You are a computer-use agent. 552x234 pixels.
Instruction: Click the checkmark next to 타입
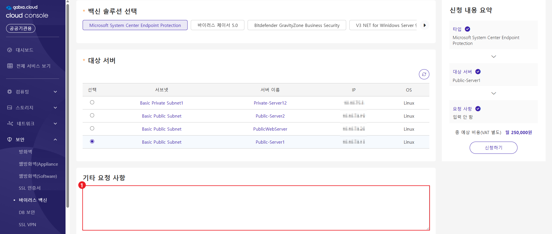467,29
